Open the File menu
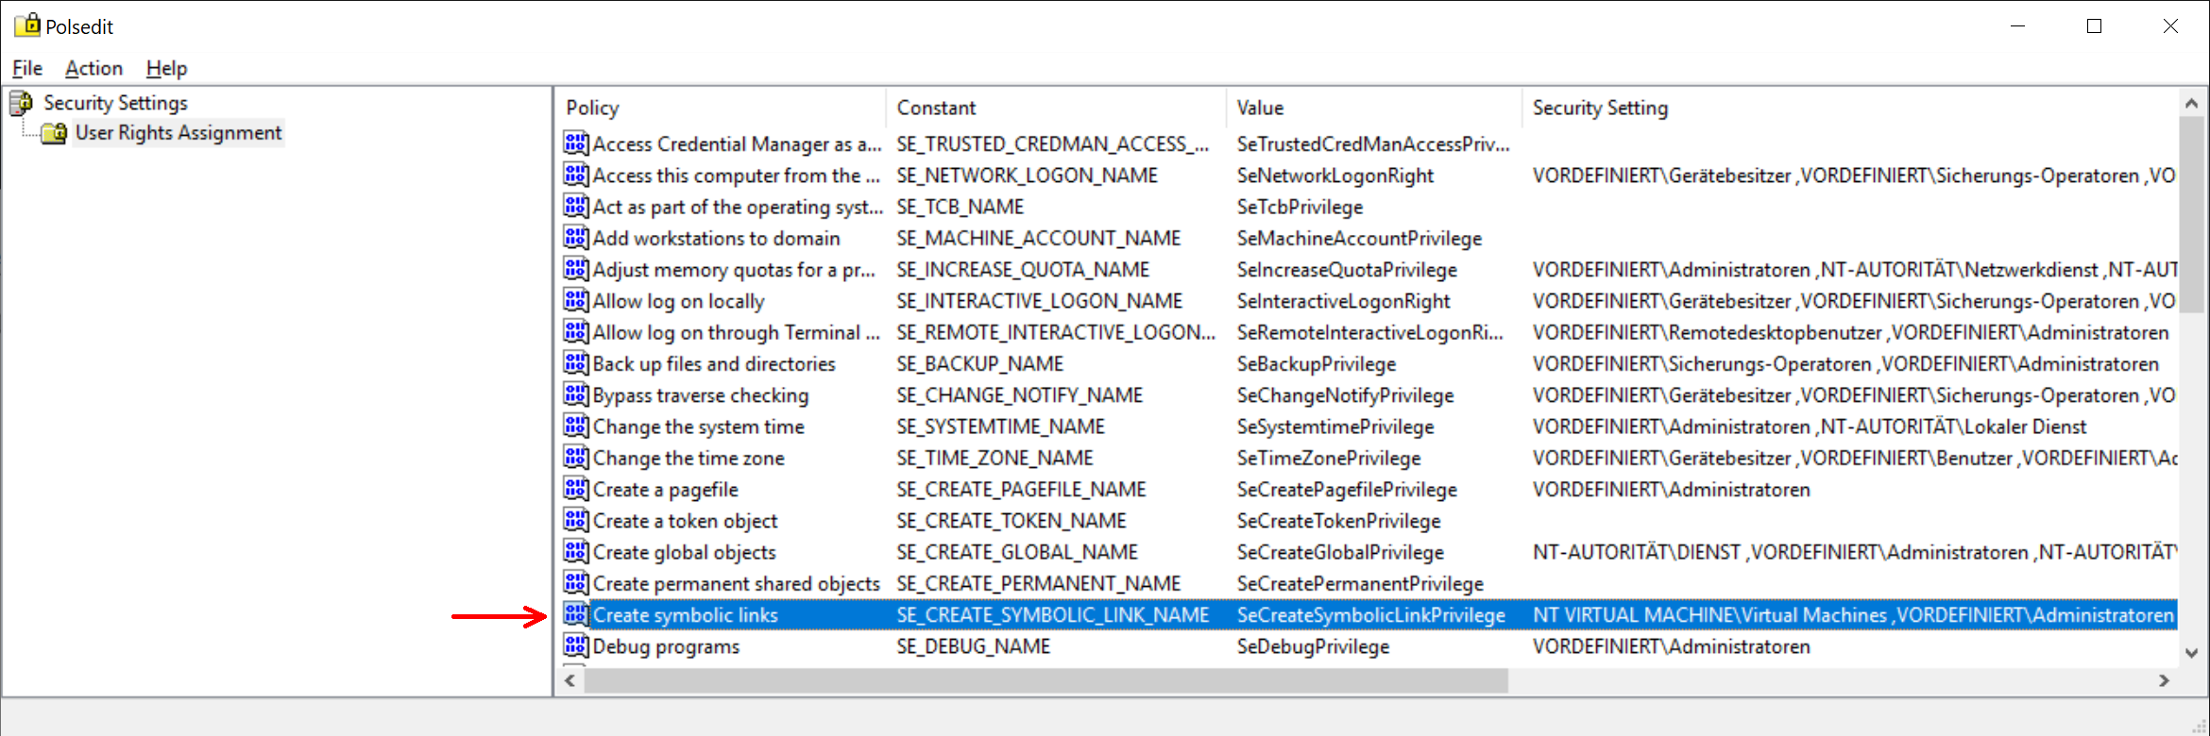Viewport: 2210px width, 736px height. (27, 68)
